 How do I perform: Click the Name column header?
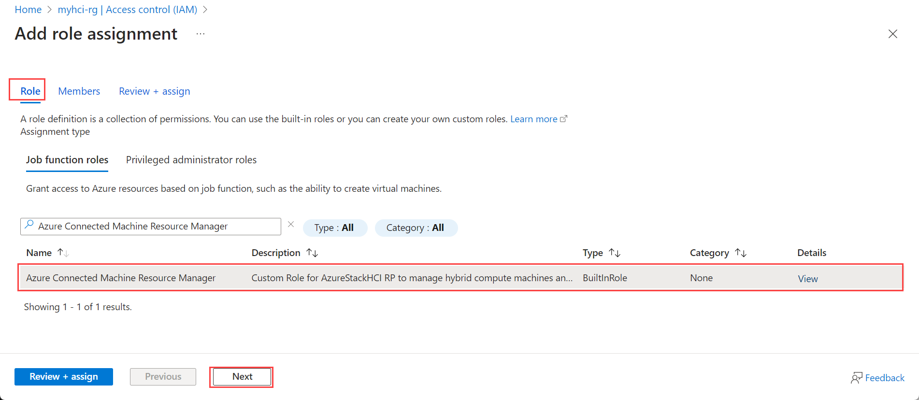click(x=39, y=253)
